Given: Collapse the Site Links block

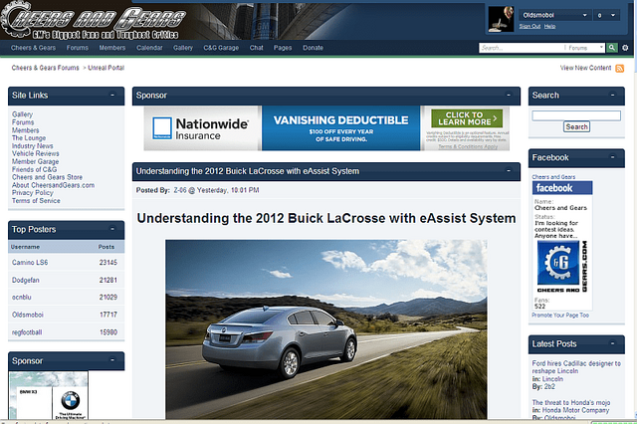Looking at the screenshot, I should 112,95.
